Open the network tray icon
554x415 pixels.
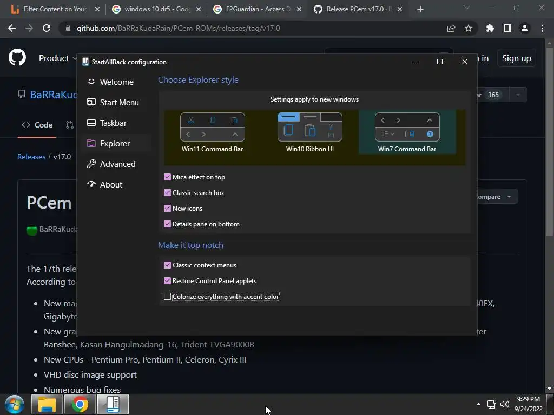[491, 404]
